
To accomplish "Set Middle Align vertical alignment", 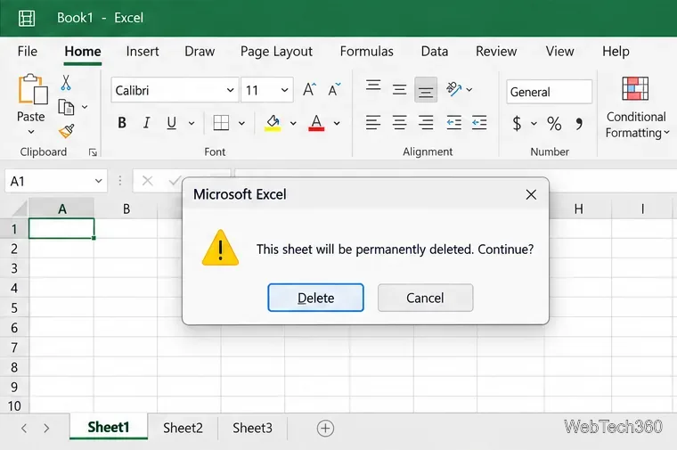I will [399, 89].
